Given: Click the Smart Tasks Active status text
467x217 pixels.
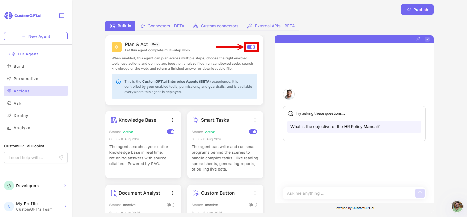Looking at the screenshot, I should point(210,132).
